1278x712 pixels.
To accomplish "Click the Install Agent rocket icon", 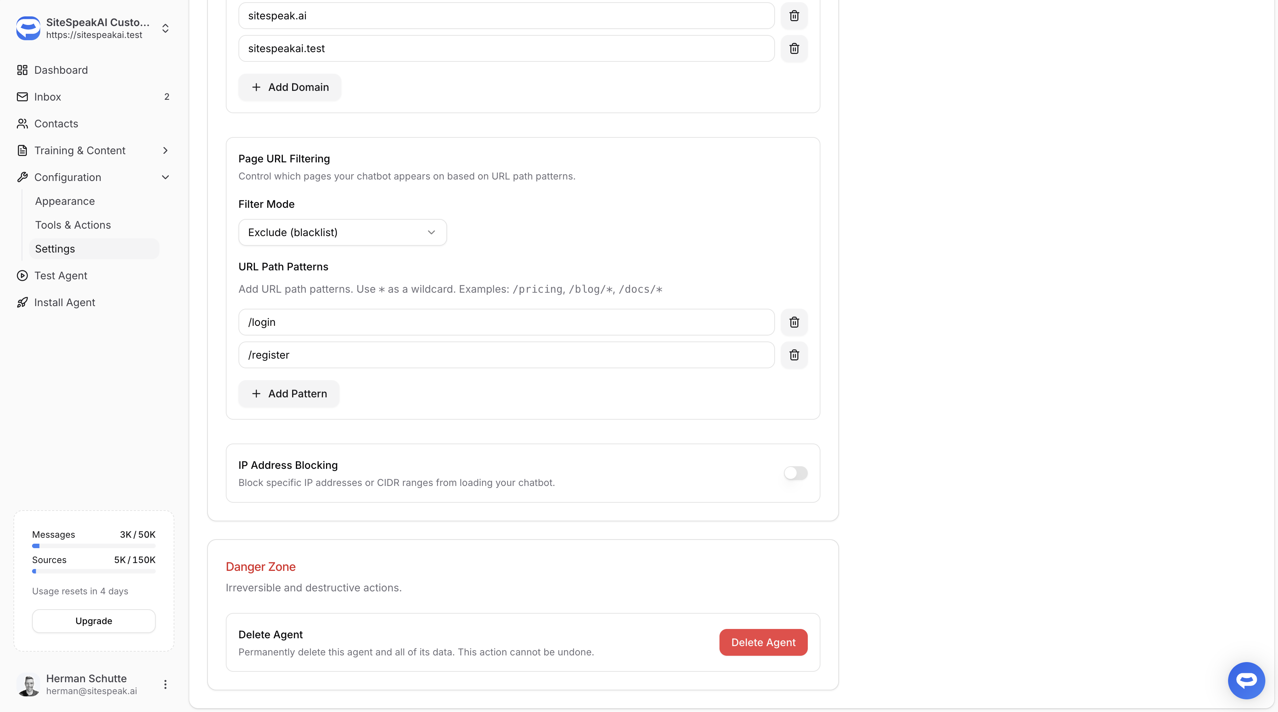I will pyautogui.click(x=22, y=302).
